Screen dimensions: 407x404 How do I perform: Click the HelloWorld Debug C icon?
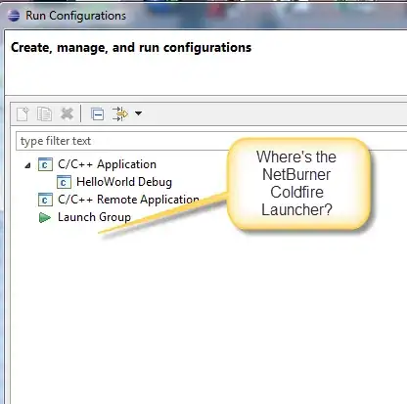click(x=64, y=182)
